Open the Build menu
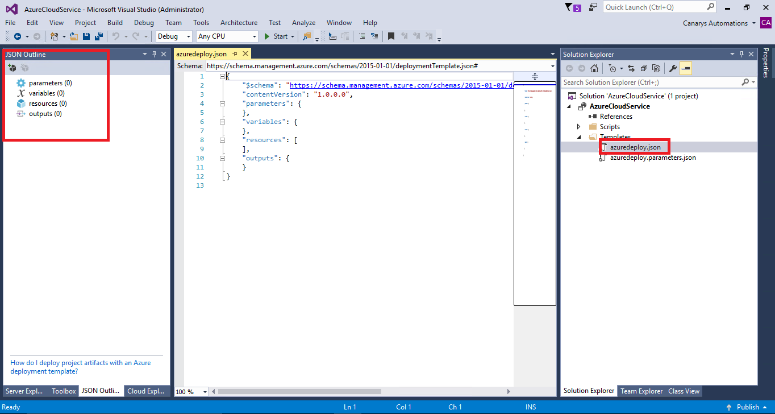775x414 pixels. (115, 23)
